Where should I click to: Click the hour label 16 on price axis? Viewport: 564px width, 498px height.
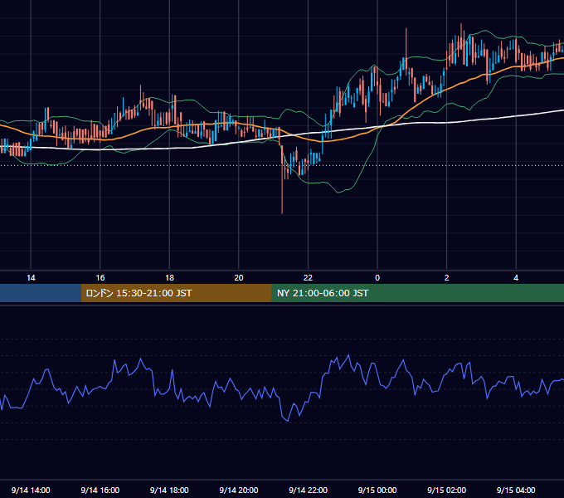coord(100,278)
